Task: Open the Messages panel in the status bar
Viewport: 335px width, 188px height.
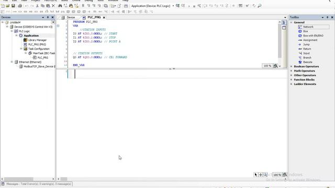Action: [37, 184]
